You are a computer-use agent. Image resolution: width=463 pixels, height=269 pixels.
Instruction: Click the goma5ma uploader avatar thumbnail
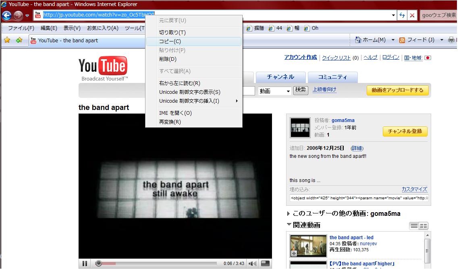tap(300, 128)
